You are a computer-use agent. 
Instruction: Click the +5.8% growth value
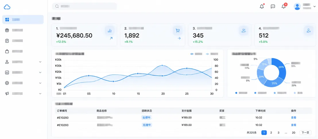point(263,42)
